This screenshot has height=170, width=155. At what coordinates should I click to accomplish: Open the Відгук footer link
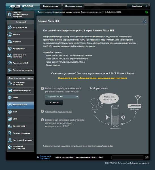tap(94, 157)
